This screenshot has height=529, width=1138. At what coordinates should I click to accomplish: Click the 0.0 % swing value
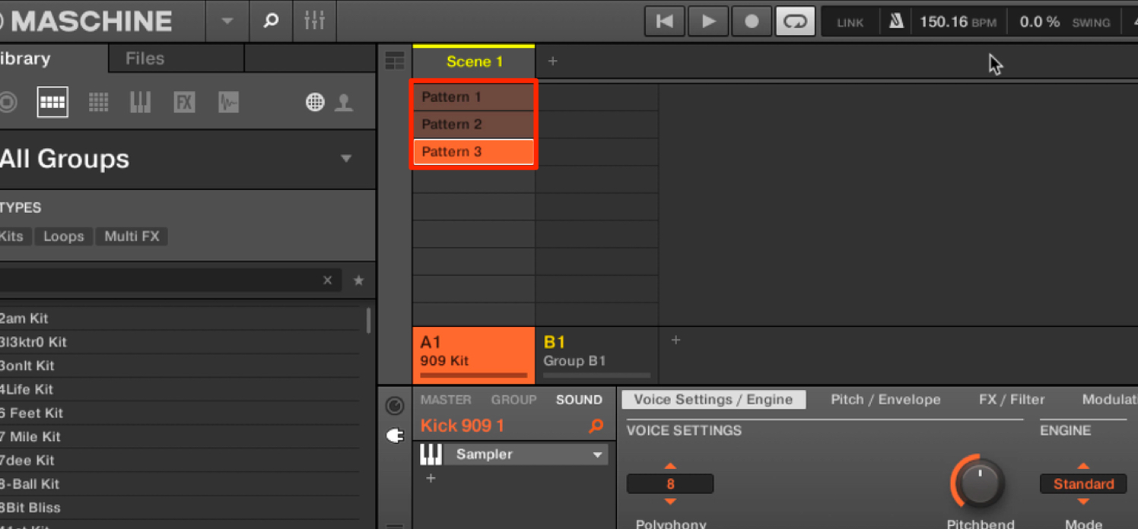click(x=1040, y=22)
